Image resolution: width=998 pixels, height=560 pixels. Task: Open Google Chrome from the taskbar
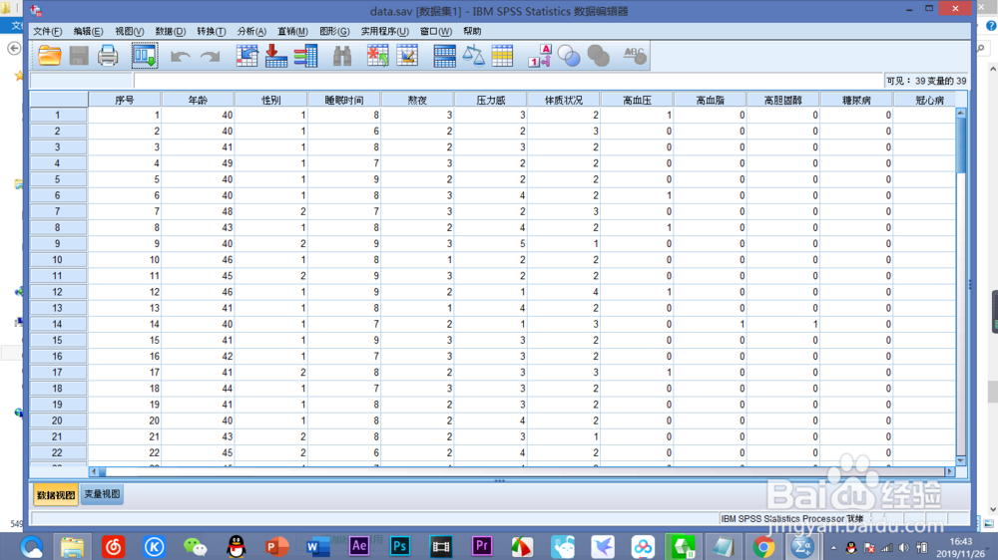pos(763,547)
